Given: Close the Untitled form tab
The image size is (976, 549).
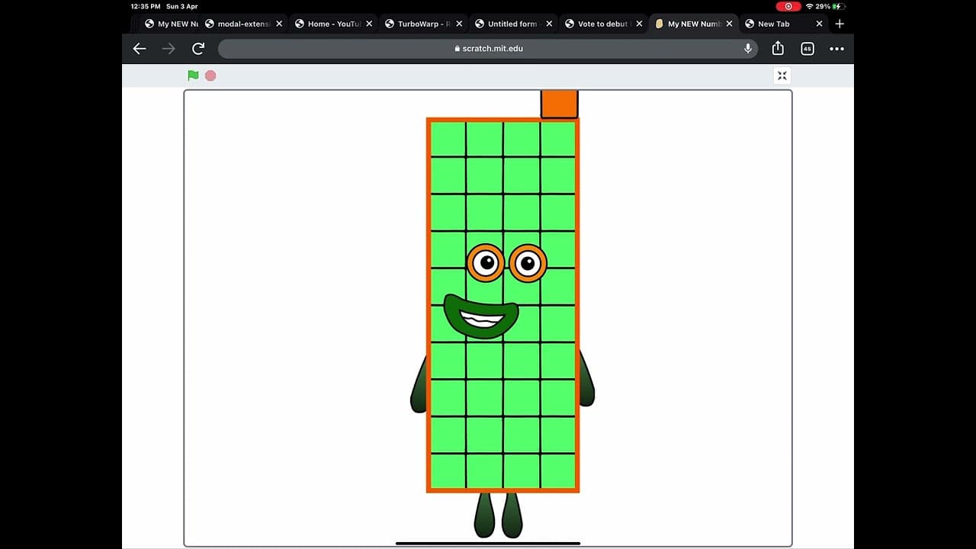Looking at the screenshot, I should click(549, 24).
